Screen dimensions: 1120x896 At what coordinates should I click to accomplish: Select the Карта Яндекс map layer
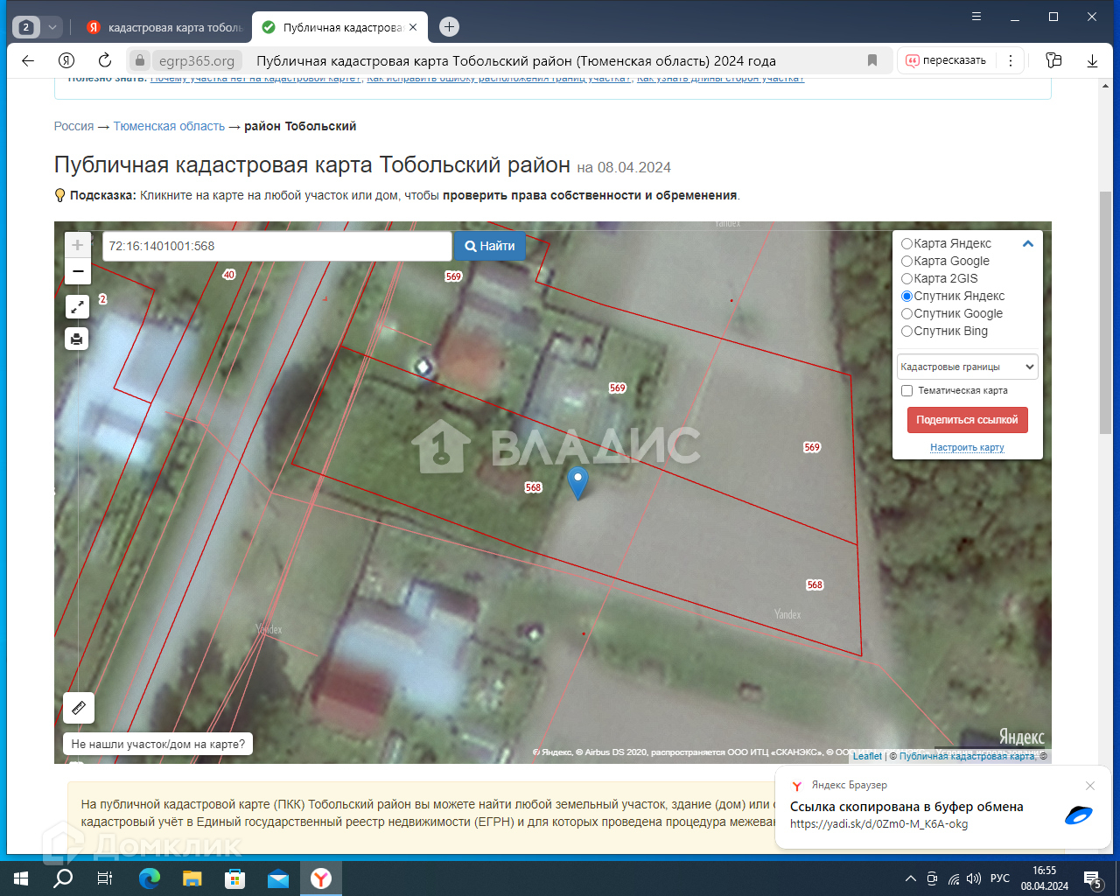[x=907, y=244]
